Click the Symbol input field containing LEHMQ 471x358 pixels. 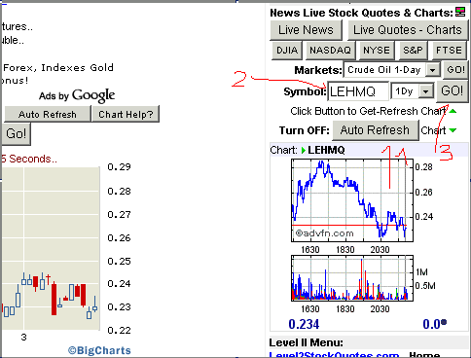click(358, 91)
